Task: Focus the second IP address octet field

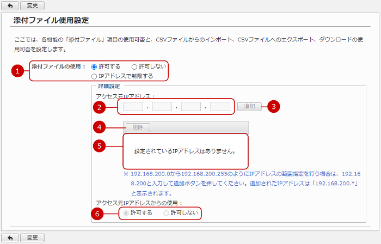Action: point(162,107)
